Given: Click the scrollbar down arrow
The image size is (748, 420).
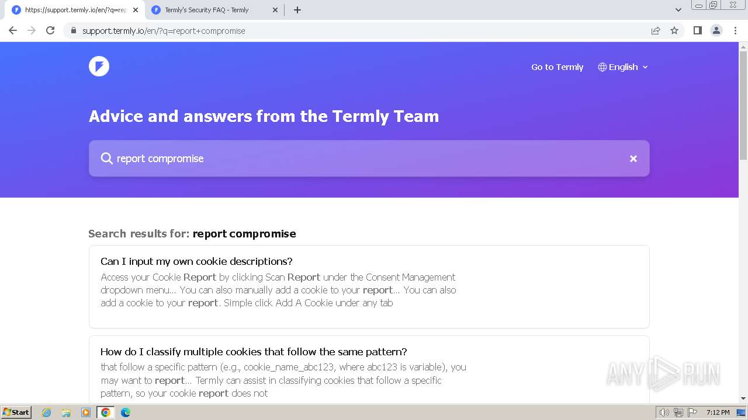Looking at the screenshot, I should pyautogui.click(x=743, y=398).
